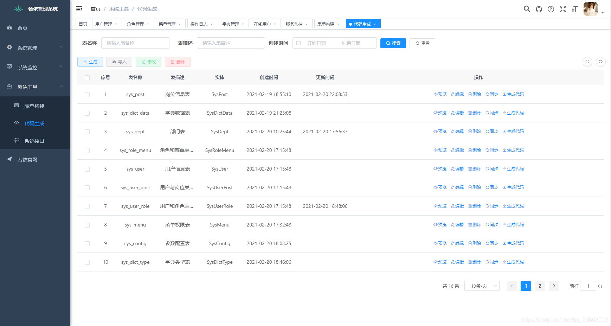This screenshot has height=326, width=611.
Task: Open the font size setting icon
Action: (x=575, y=9)
